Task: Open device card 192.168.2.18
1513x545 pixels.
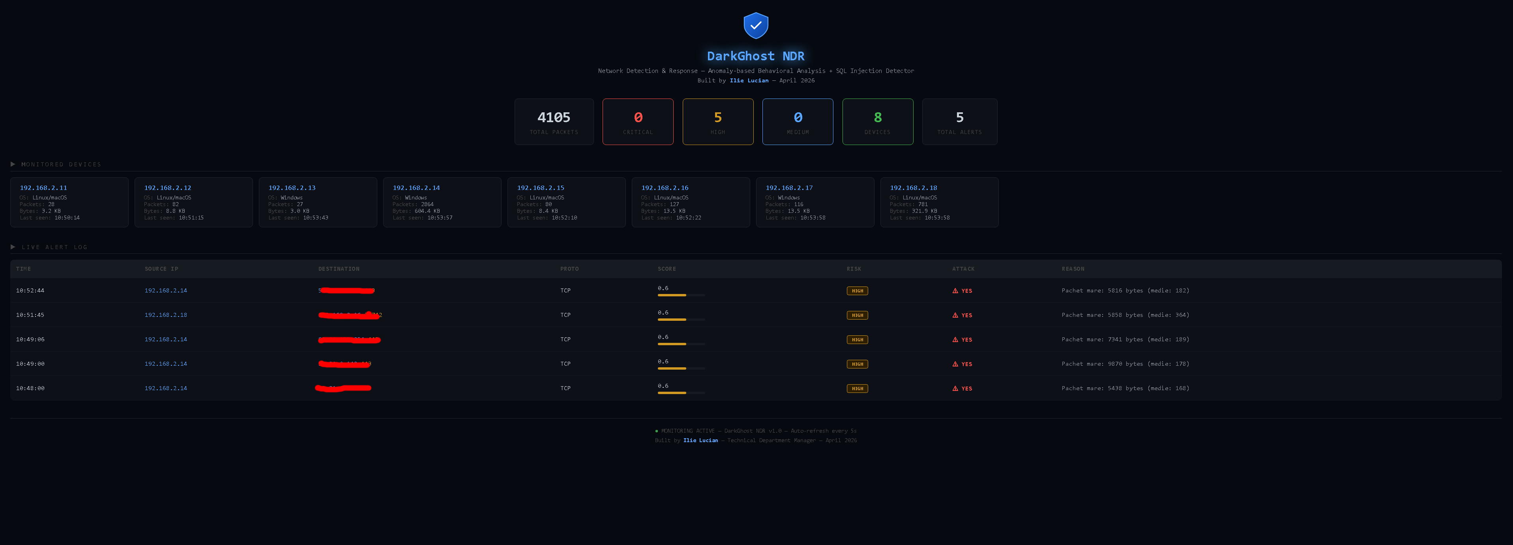Action: [x=938, y=203]
